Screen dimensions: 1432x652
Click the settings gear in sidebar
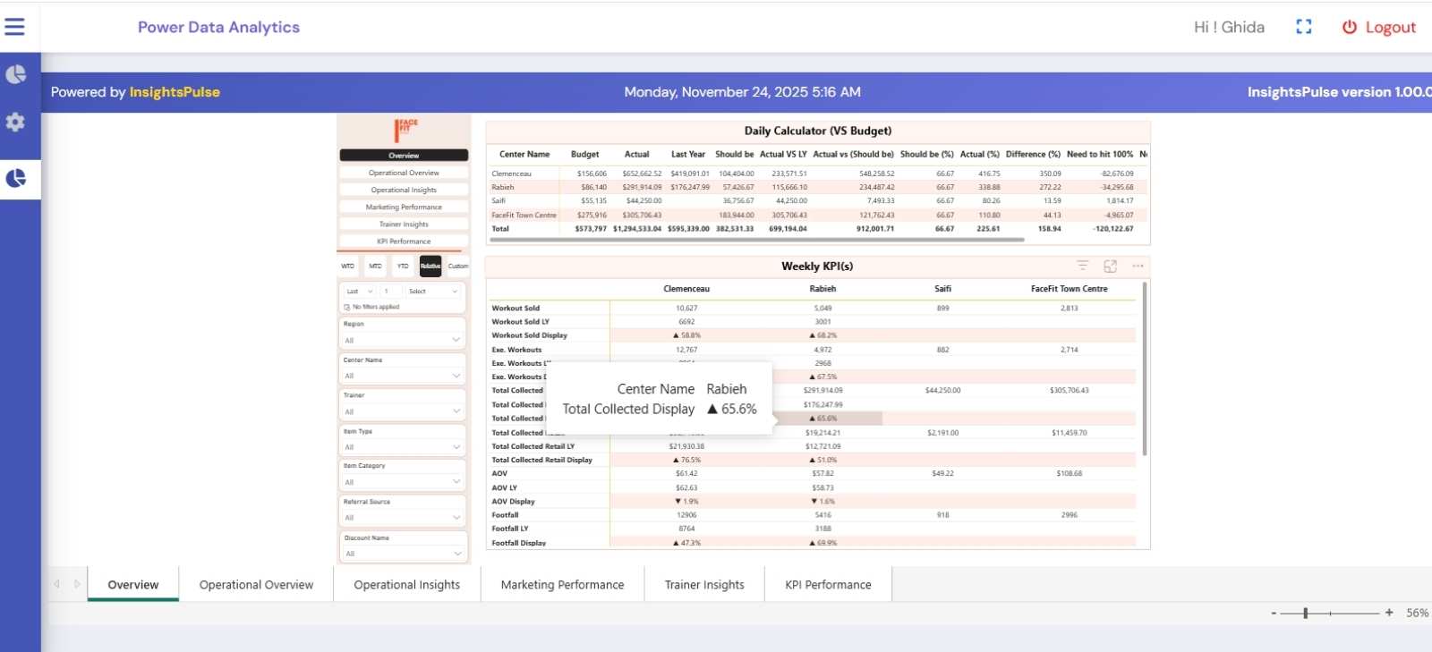[15, 122]
